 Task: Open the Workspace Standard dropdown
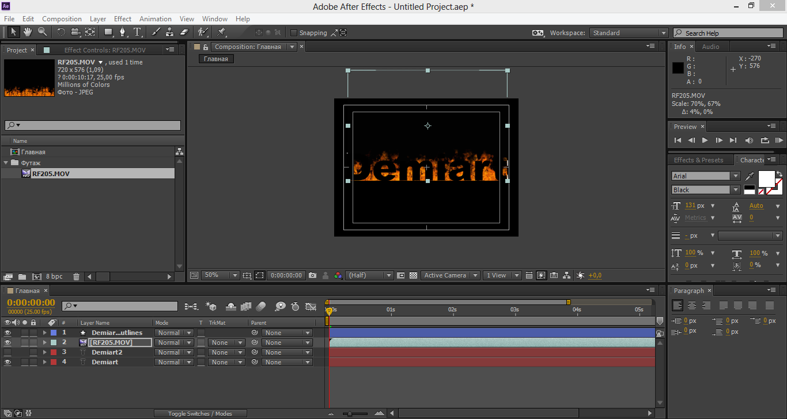click(629, 33)
